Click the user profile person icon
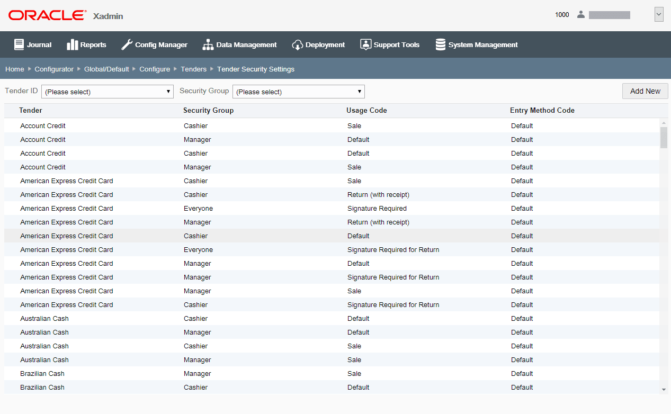Screen dimensions: 671x414 581,14
